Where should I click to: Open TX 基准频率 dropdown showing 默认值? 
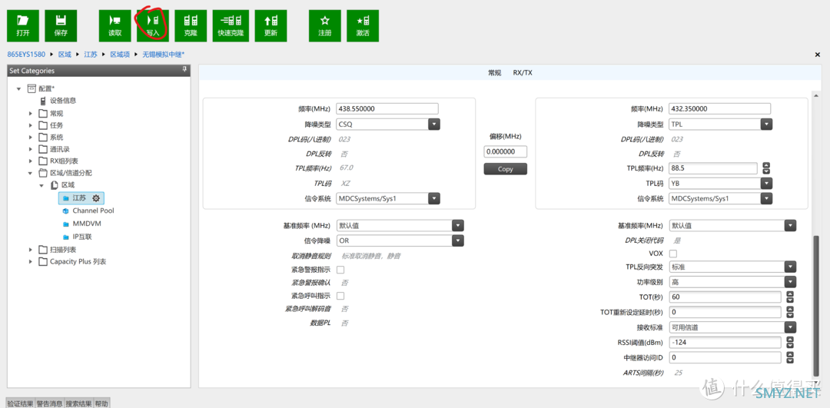point(790,225)
